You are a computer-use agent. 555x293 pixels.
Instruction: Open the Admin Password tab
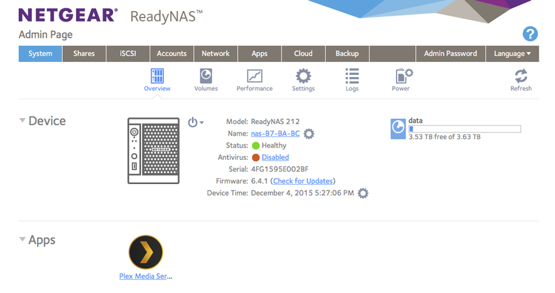451,54
